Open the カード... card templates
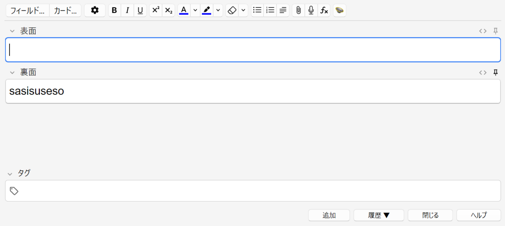This screenshot has height=226, width=505. [65, 11]
